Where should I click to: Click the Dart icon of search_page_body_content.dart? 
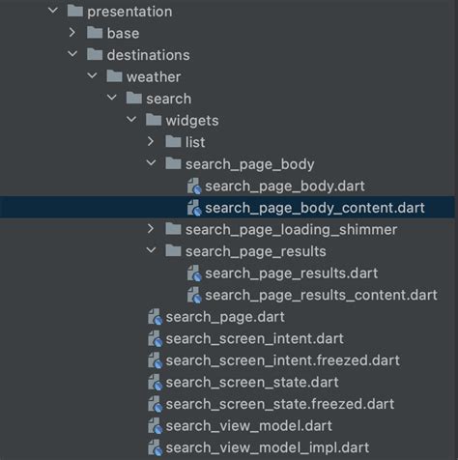[x=194, y=208]
